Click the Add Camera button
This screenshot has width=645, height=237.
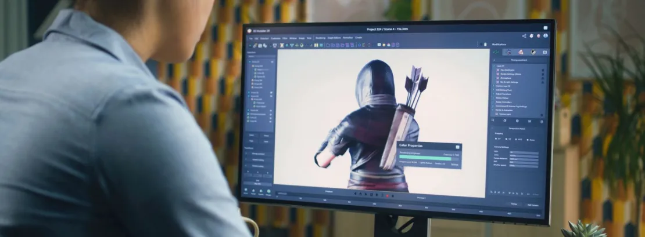(x=532, y=205)
